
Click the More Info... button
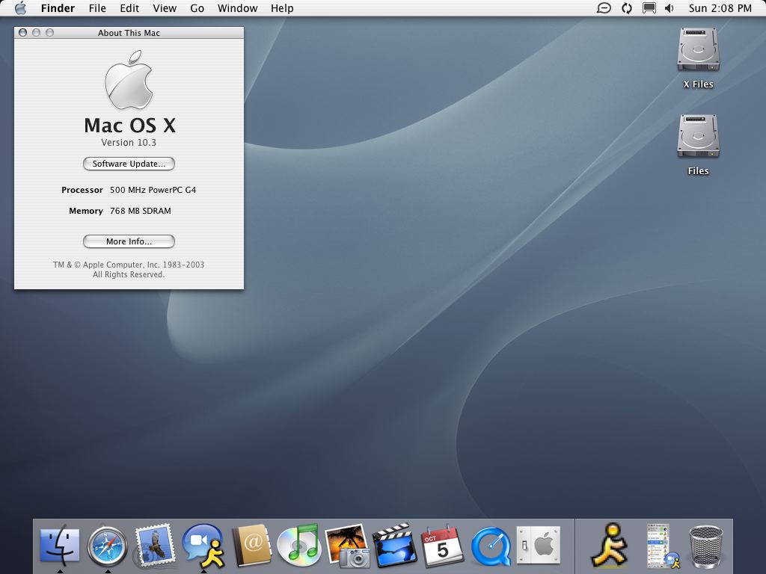[129, 241]
